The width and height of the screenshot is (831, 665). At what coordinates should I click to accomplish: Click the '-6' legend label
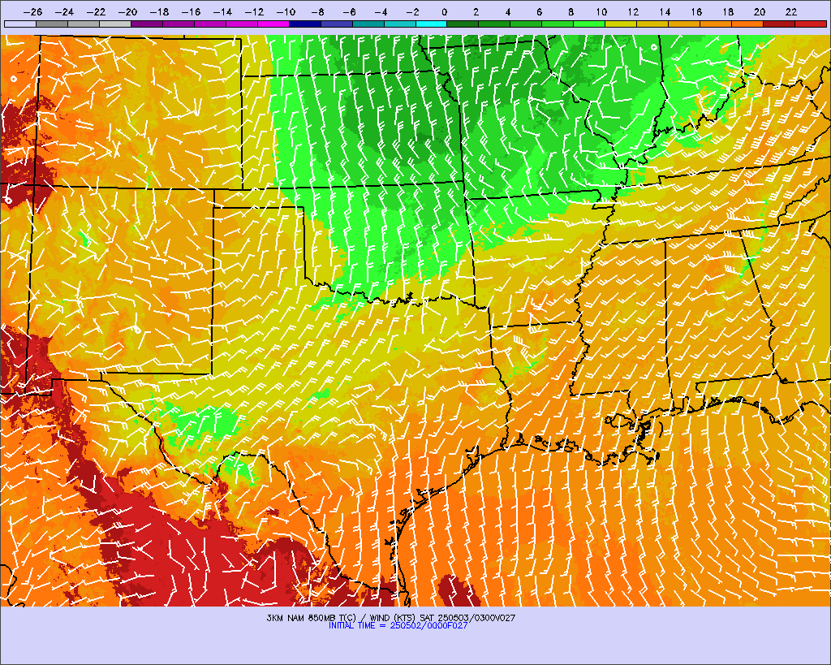click(x=349, y=11)
